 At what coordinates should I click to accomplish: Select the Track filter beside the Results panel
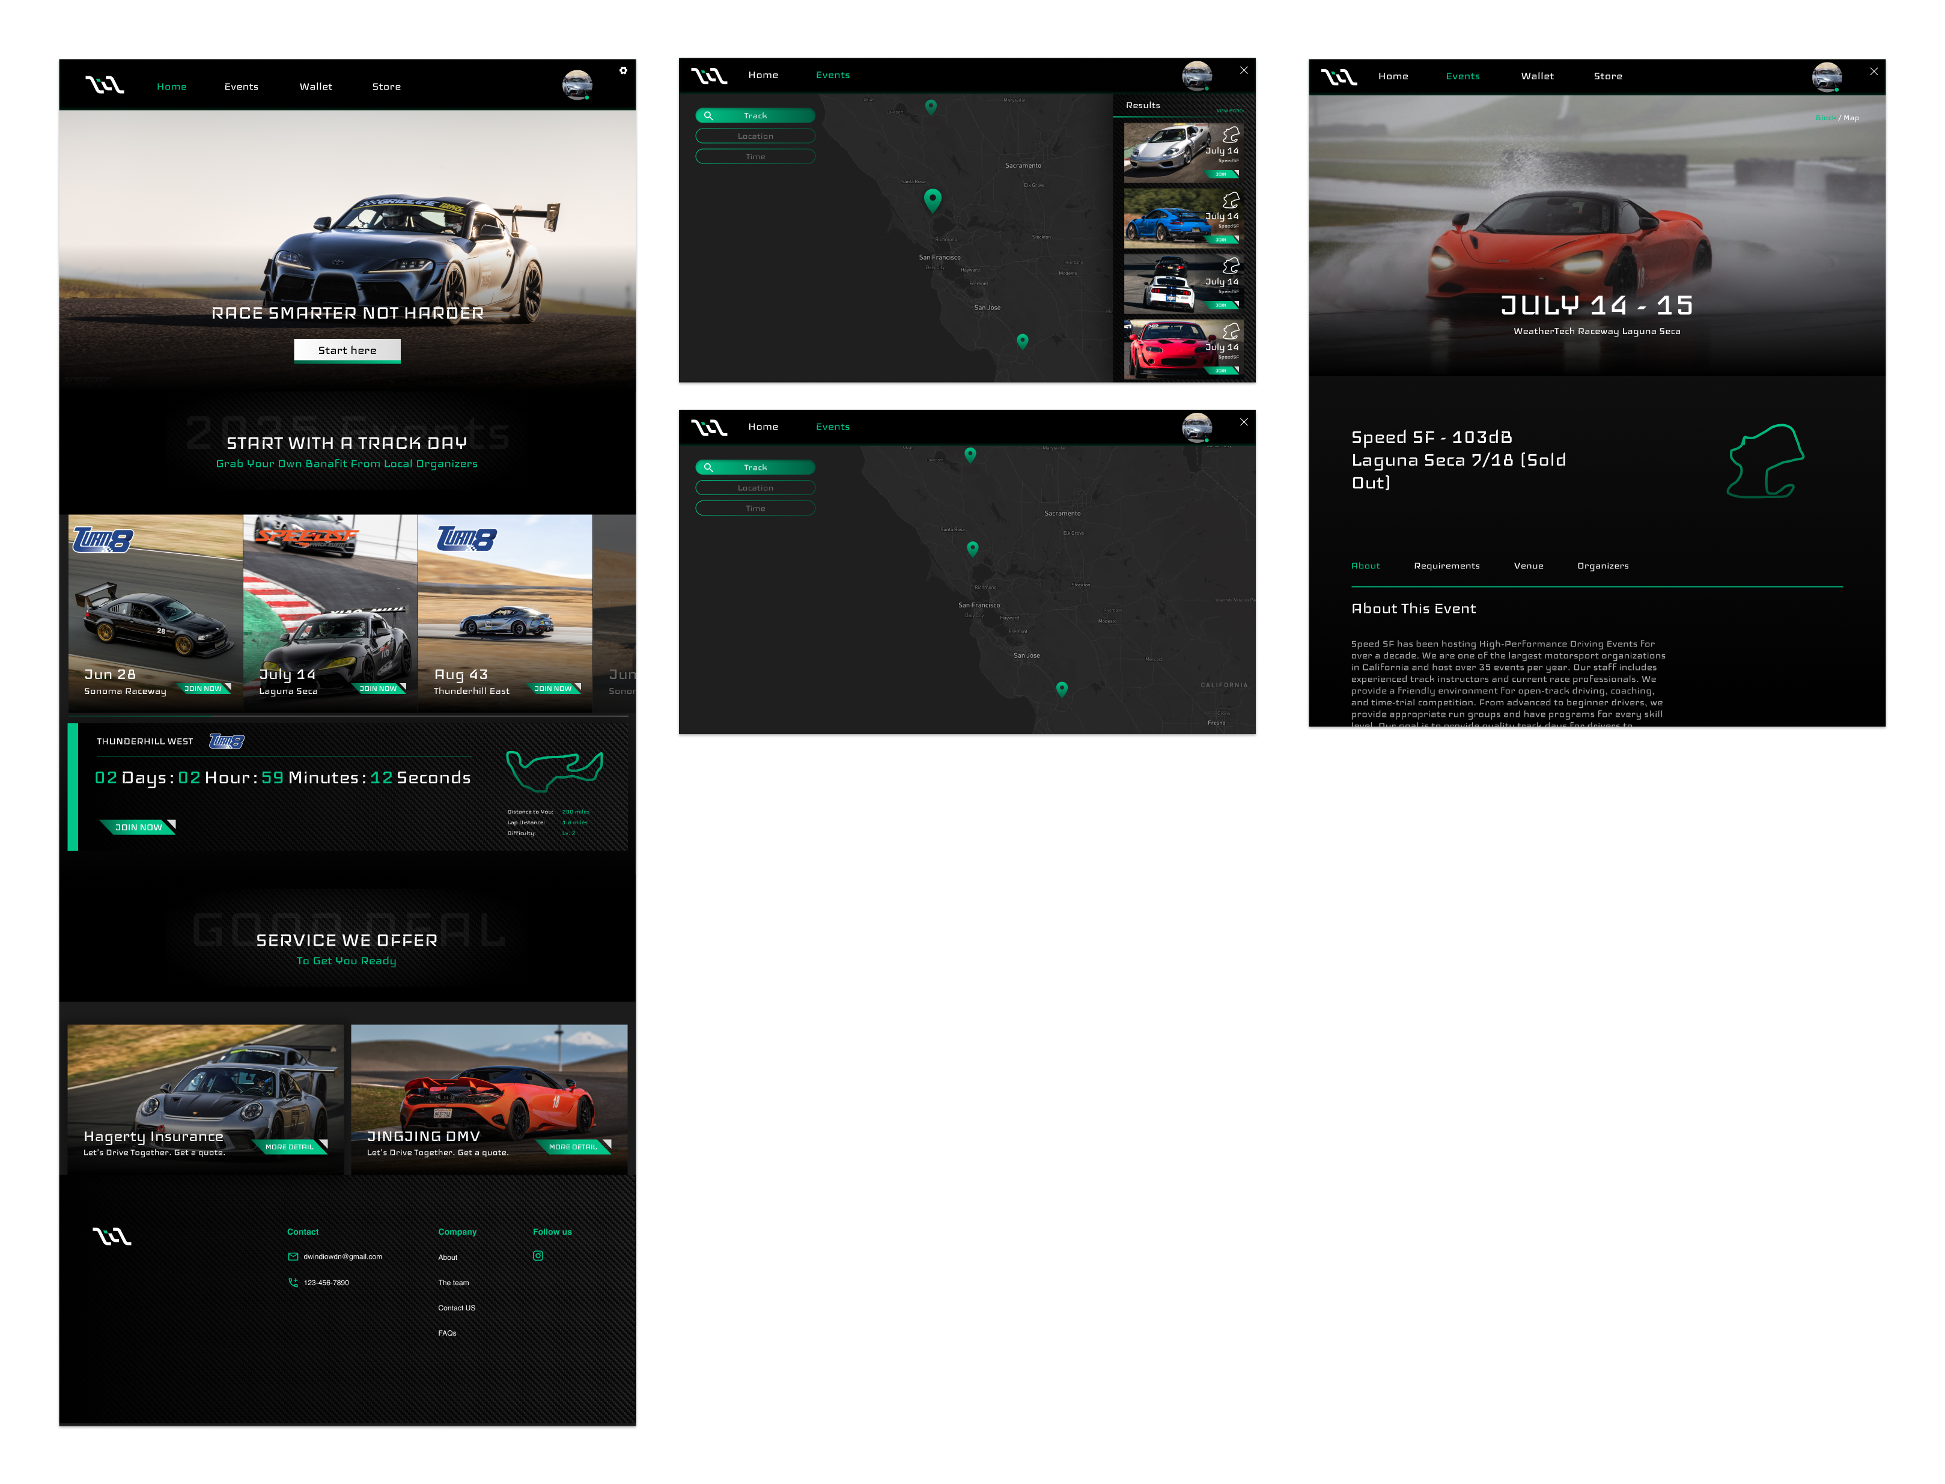coord(755,116)
